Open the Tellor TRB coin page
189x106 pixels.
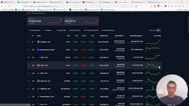(44, 57)
